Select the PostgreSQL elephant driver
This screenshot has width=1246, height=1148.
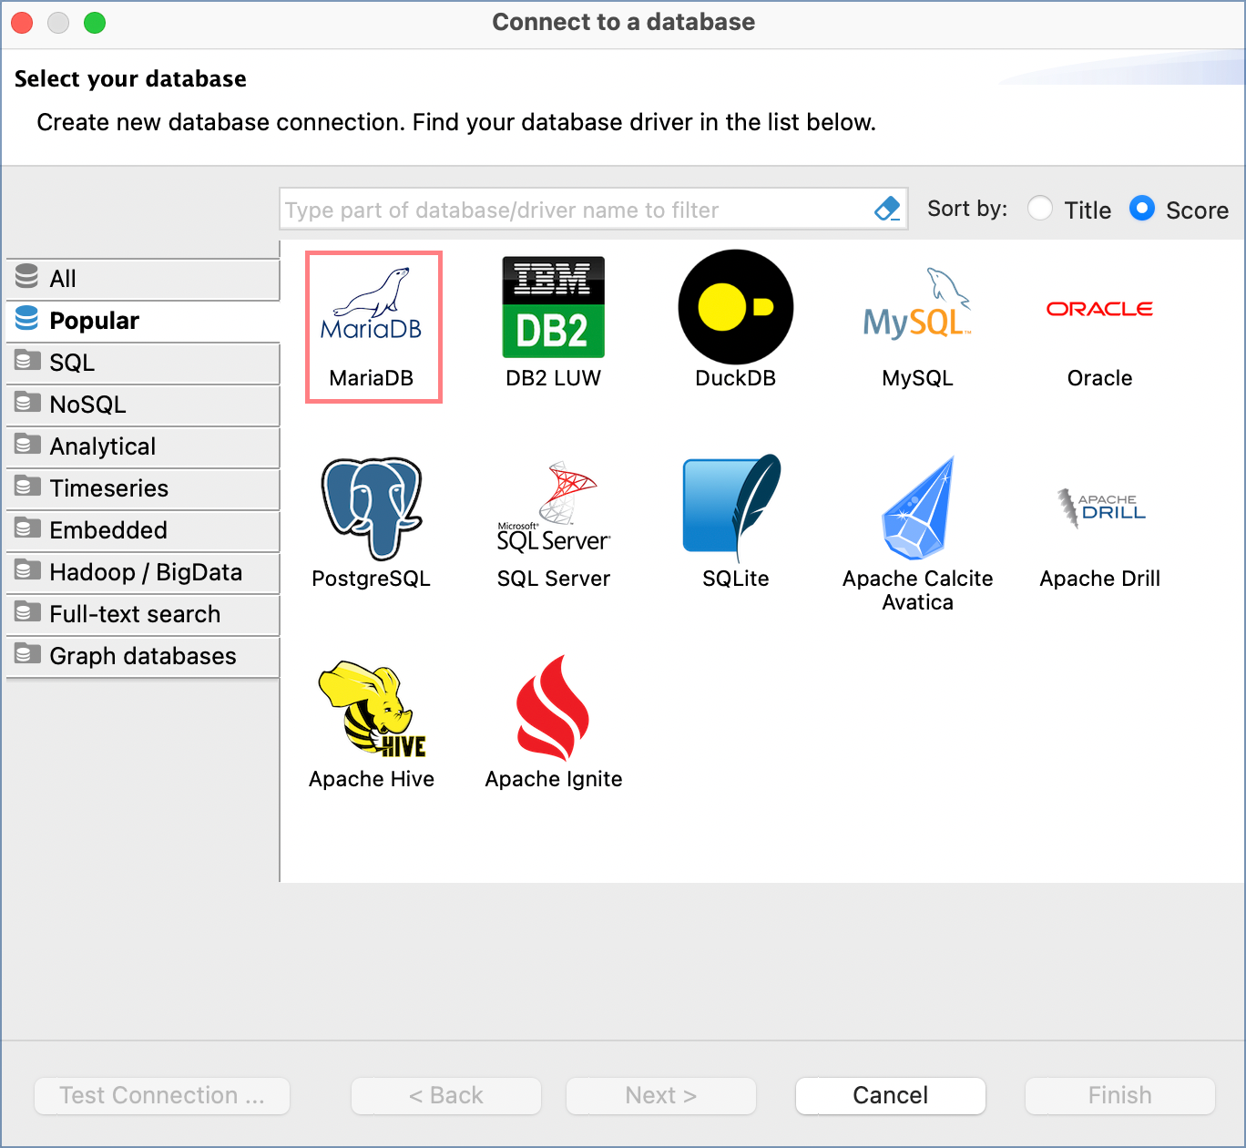(371, 524)
